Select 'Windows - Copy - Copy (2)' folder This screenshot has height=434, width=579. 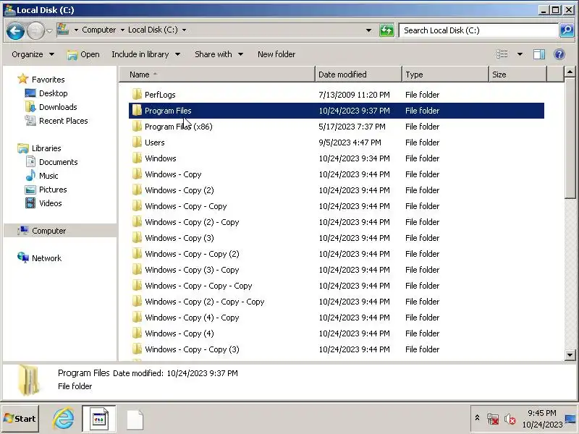click(x=337, y=254)
